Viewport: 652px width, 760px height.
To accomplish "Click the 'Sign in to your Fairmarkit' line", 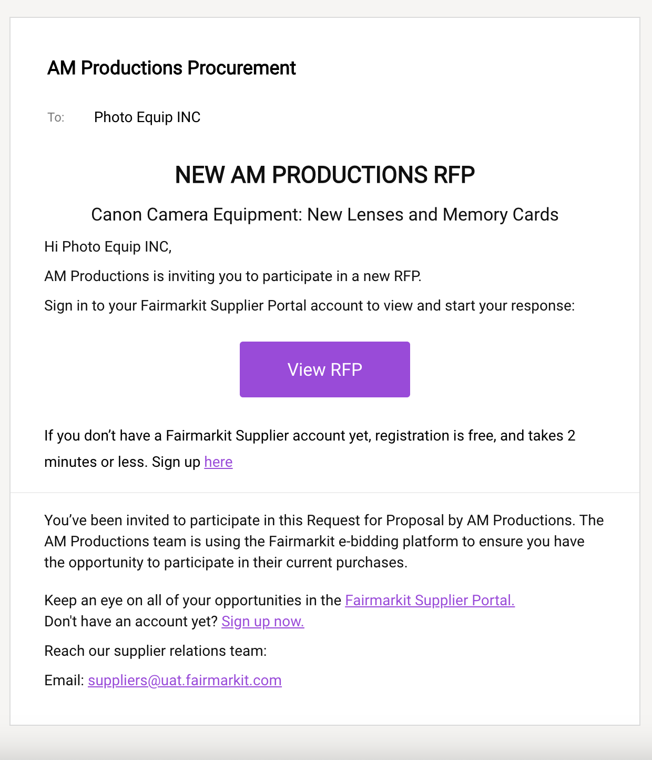I will tap(310, 305).
